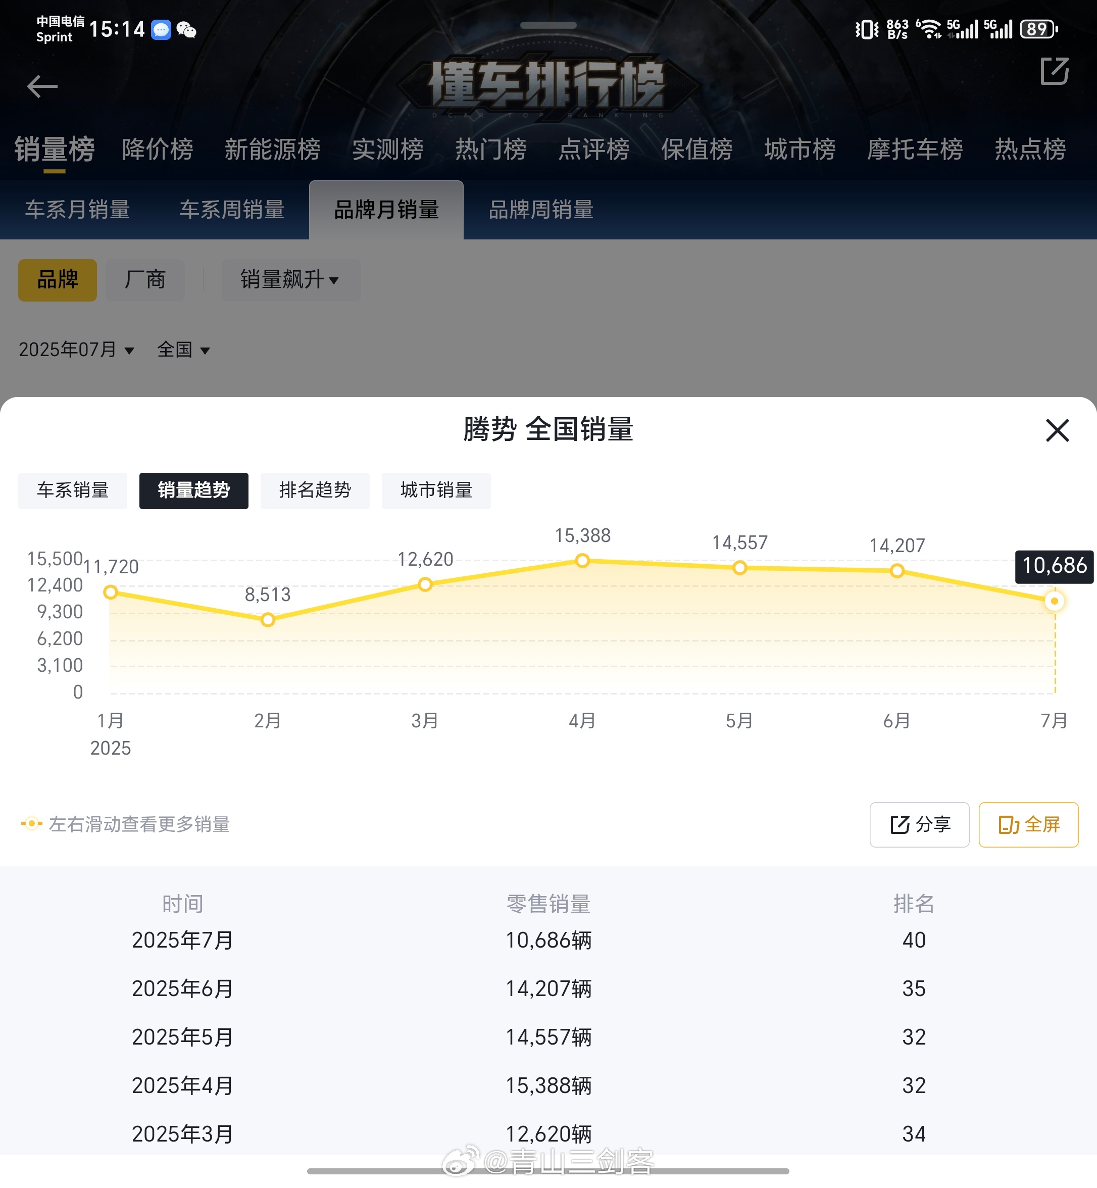Show 城市销量 view
This screenshot has width=1097, height=1188.
(x=436, y=490)
